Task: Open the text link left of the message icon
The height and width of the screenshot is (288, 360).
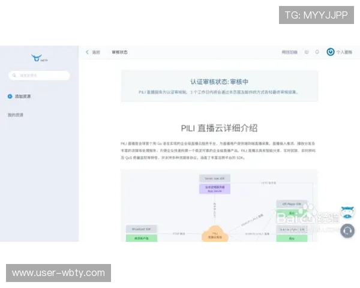Action: pyautogui.click(x=290, y=52)
